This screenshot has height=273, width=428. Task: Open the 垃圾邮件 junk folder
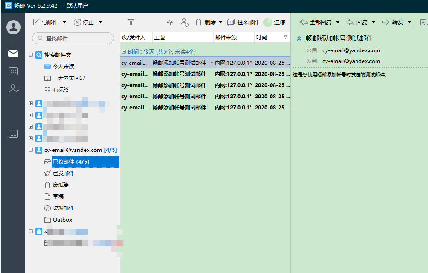(64, 208)
